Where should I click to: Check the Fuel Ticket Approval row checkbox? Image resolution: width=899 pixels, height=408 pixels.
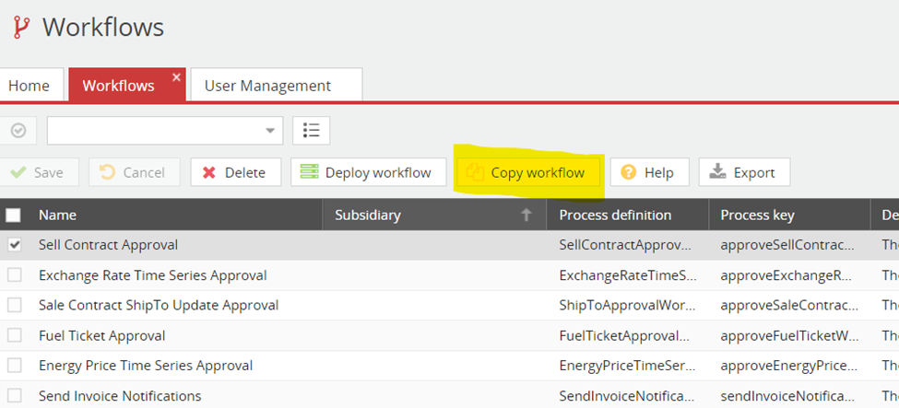[x=14, y=335]
